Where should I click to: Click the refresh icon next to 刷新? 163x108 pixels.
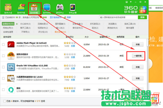(65, 17)
